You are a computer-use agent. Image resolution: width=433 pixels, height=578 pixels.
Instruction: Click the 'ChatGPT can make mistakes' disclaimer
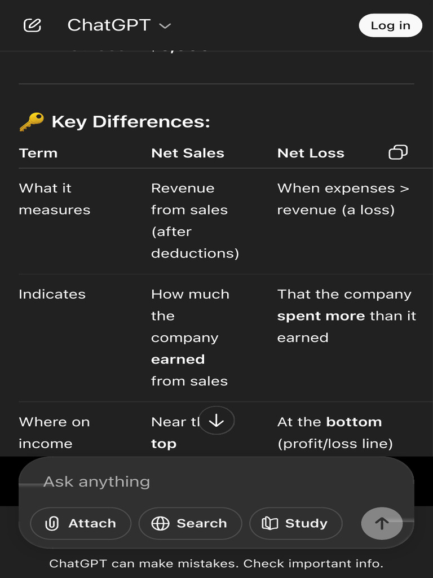point(216,563)
